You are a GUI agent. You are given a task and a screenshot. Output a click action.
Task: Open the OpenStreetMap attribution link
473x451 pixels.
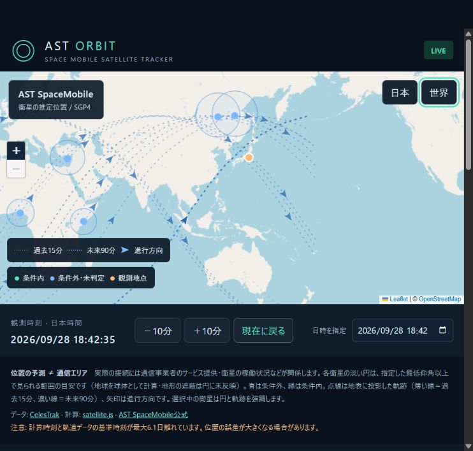tap(439, 299)
